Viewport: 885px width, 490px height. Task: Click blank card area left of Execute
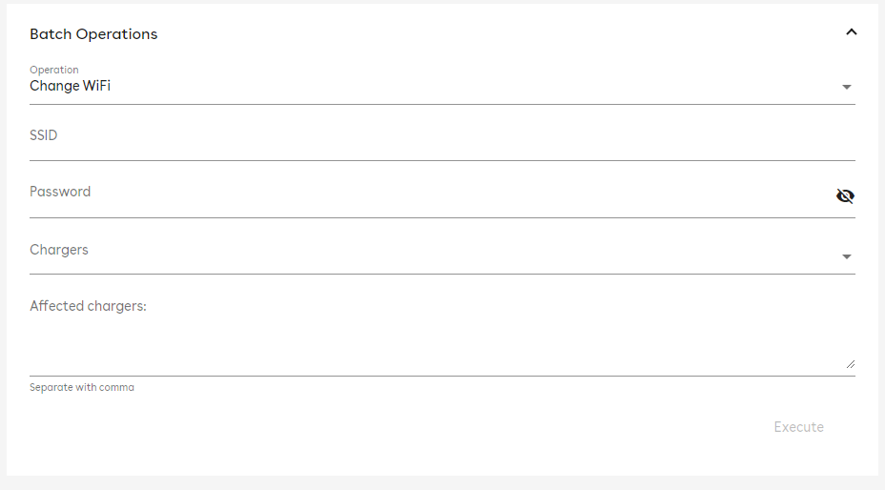click(395, 427)
